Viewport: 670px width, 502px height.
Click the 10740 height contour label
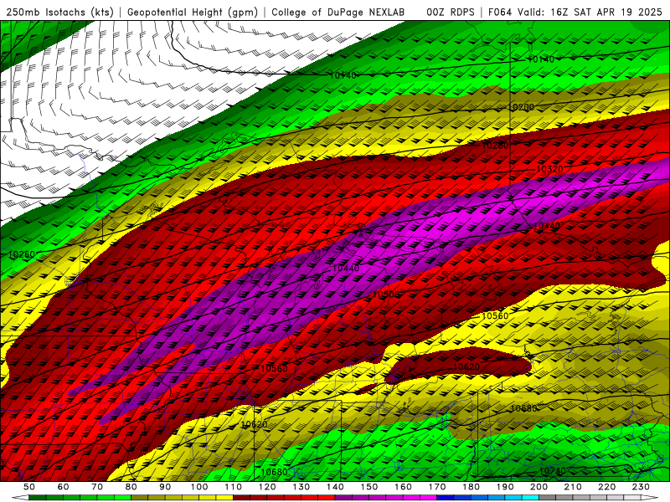[553, 470]
